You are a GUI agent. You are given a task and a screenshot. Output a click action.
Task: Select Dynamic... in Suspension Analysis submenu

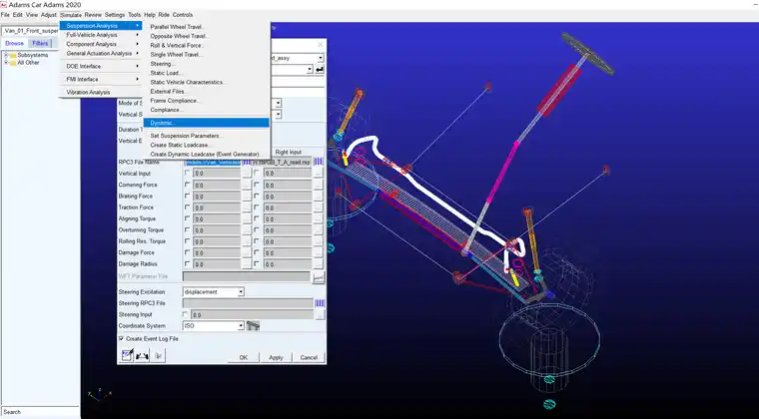(x=206, y=123)
